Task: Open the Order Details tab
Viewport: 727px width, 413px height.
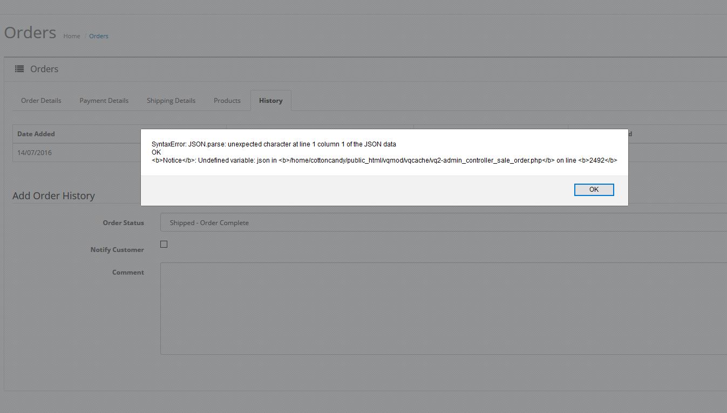Action: 41,101
